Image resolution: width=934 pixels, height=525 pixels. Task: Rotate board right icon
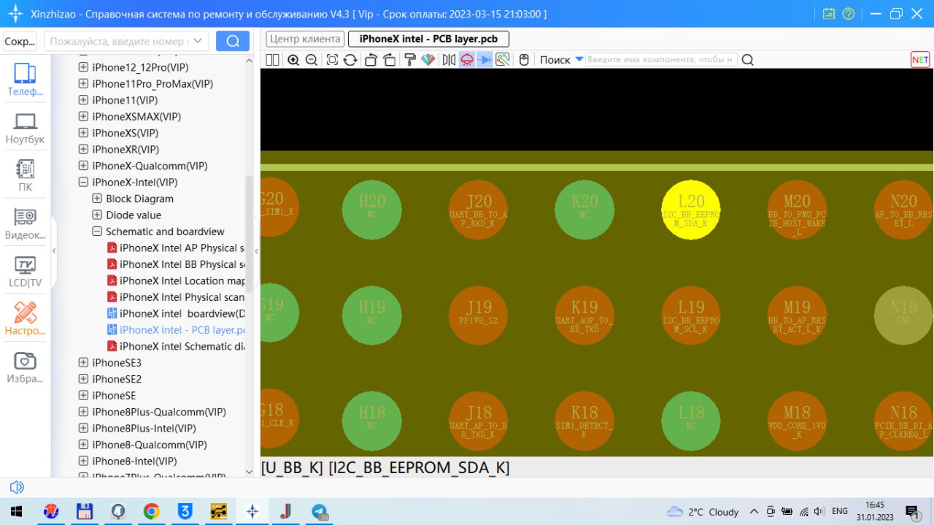pyautogui.click(x=389, y=60)
